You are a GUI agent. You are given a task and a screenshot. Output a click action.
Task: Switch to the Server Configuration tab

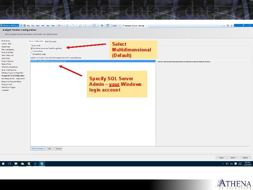tap(36, 42)
